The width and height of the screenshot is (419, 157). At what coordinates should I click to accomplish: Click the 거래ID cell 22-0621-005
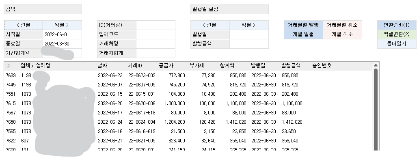coord(142,141)
